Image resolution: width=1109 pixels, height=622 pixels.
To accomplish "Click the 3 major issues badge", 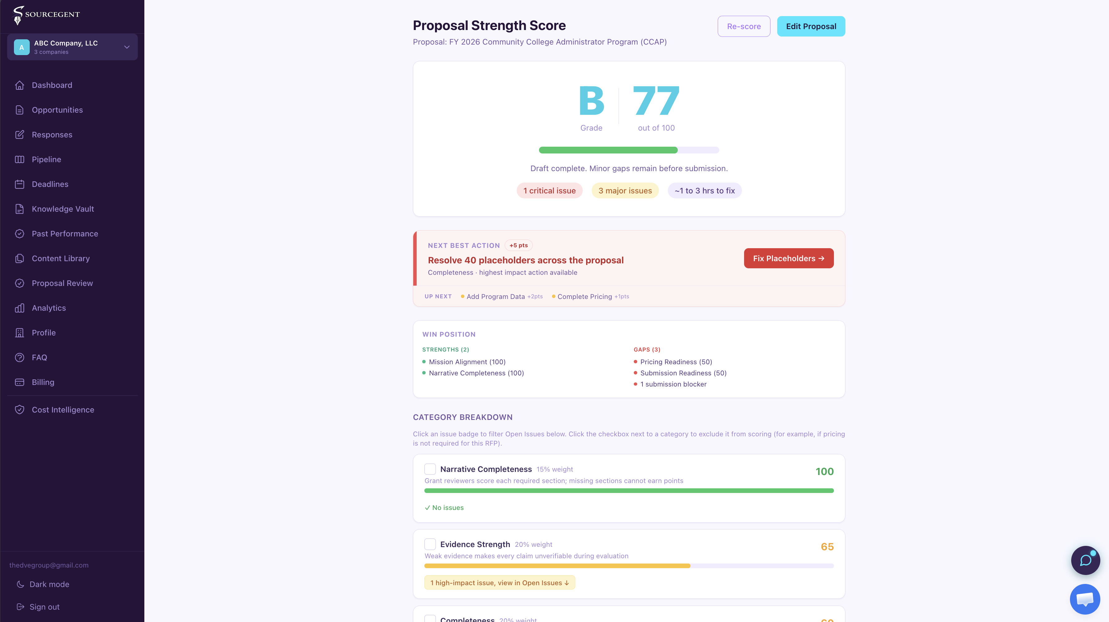I will 625,191.
